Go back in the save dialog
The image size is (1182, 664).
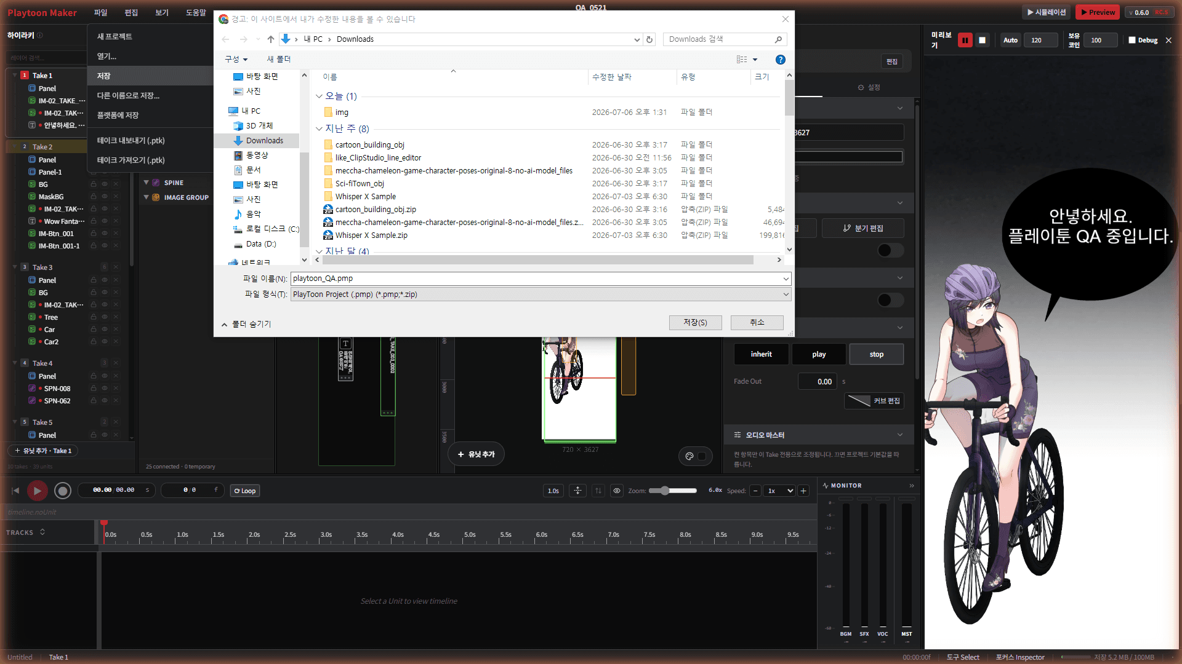pos(225,39)
